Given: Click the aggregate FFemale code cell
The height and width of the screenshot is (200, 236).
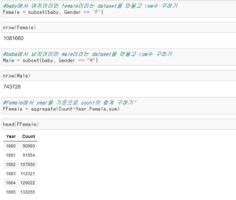Looking at the screenshot, I should (119, 106).
